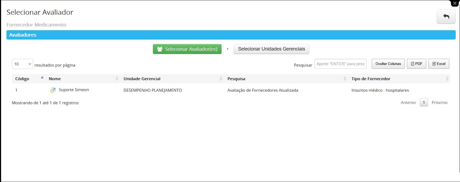The image size is (460, 182).
Task: Sort by Unidade Gerencial column
Action: pyautogui.click(x=142, y=79)
